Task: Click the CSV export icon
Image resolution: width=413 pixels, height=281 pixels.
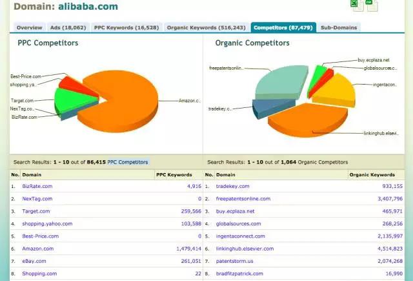Action: point(372,5)
